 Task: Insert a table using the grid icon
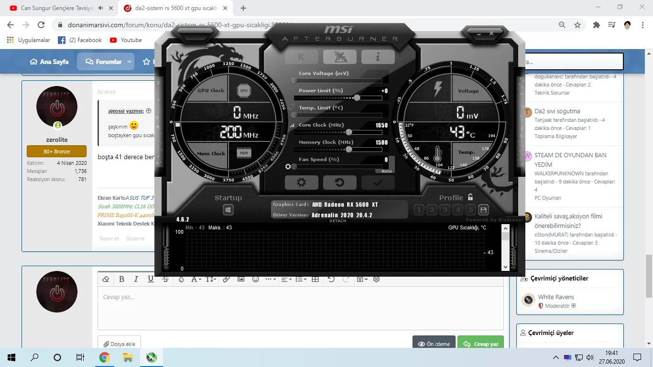[x=316, y=279]
